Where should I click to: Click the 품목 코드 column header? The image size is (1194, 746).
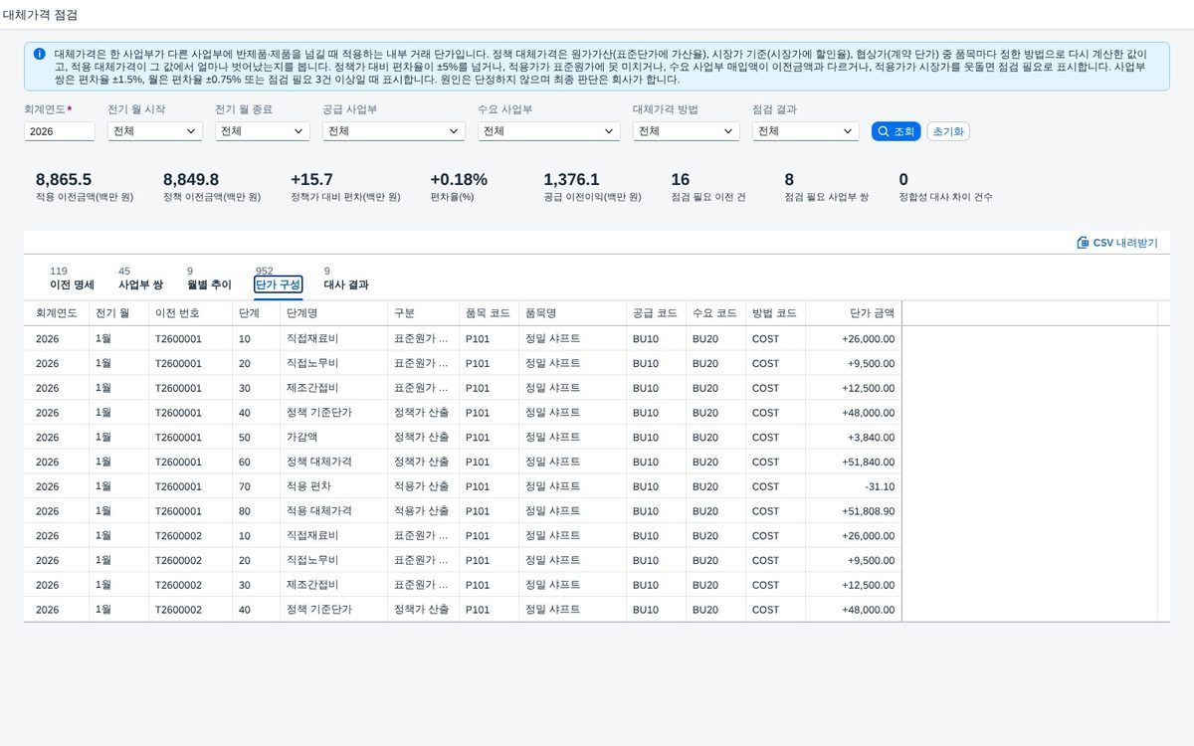pyautogui.click(x=490, y=313)
